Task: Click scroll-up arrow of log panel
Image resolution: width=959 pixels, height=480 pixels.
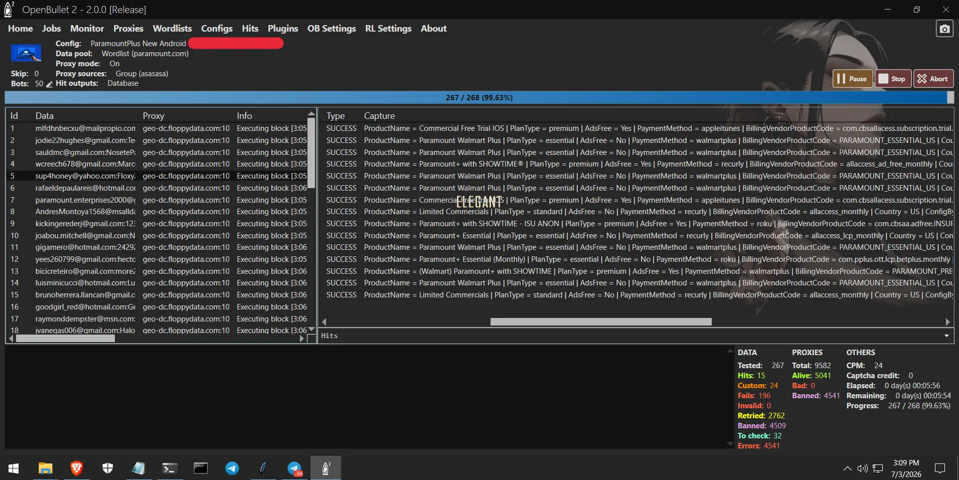Action: pos(730,351)
